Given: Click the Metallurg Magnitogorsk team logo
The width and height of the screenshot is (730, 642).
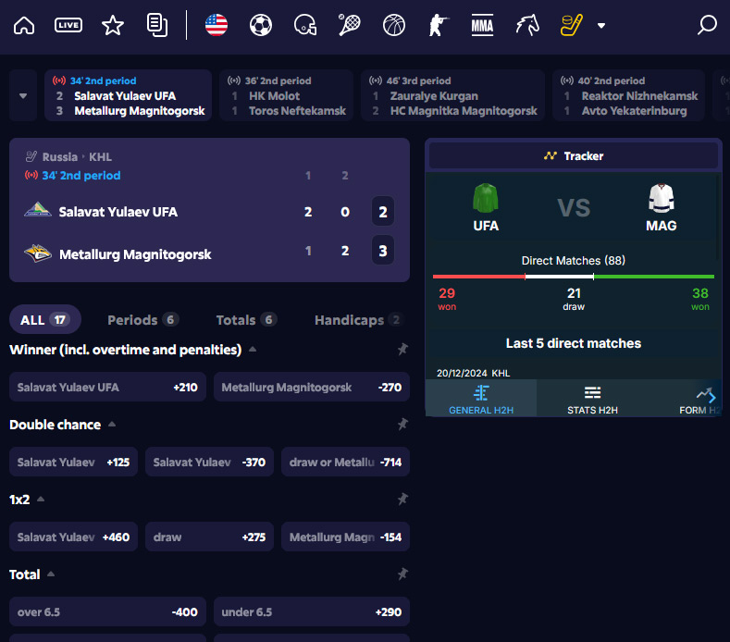Looking at the screenshot, I should tap(38, 253).
